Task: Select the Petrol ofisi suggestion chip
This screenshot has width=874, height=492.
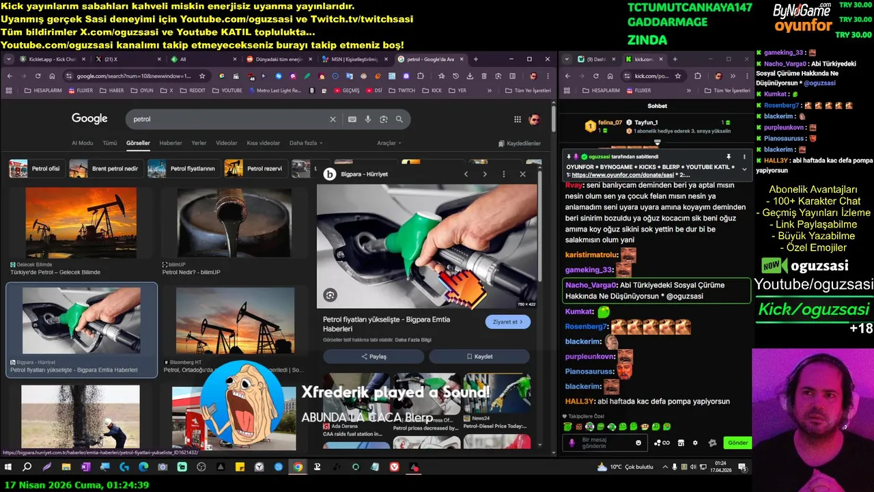Action: click(38, 168)
